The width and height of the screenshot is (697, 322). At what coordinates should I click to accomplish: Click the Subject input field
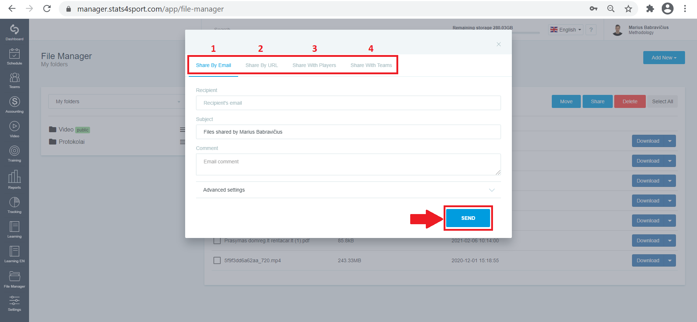point(348,132)
